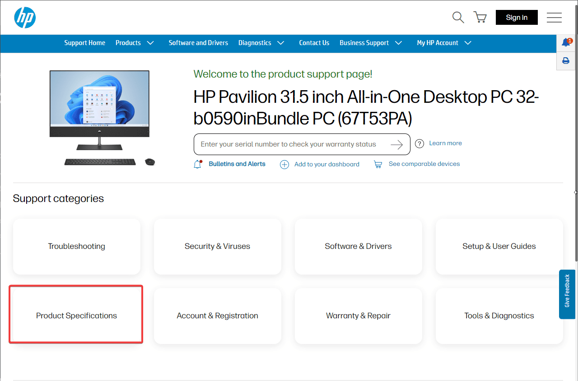
Task: Click the Sign in button
Action: click(517, 18)
